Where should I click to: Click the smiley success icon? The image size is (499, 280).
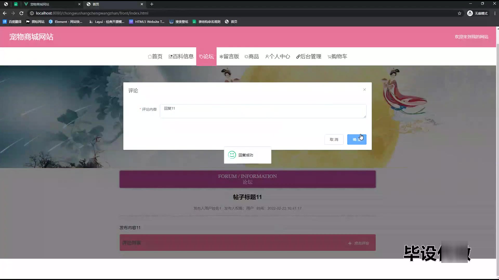[x=232, y=155]
